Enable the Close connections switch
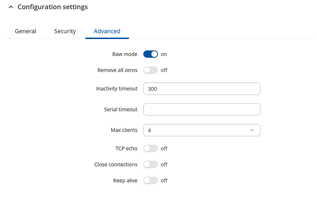 point(151,164)
